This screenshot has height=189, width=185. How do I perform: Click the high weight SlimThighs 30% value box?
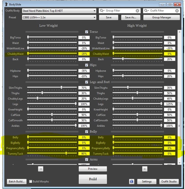(x=169, y=88)
